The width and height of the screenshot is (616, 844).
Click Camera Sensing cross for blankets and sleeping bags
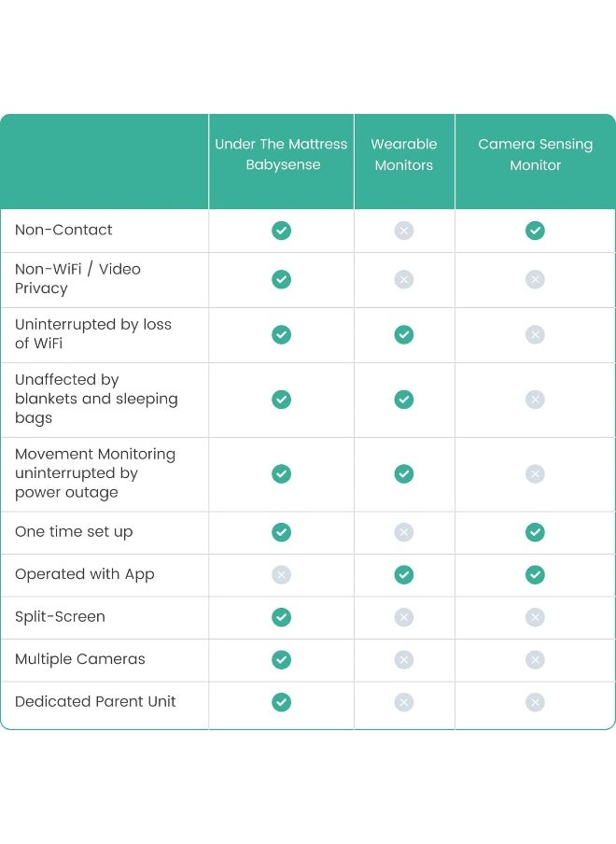click(x=536, y=400)
